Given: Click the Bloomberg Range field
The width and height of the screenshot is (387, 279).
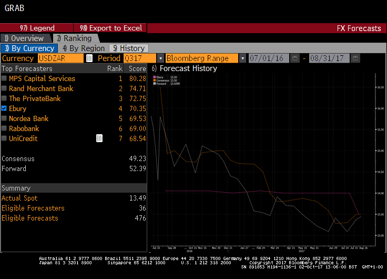Looking at the screenshot, I should pos(202,58).
